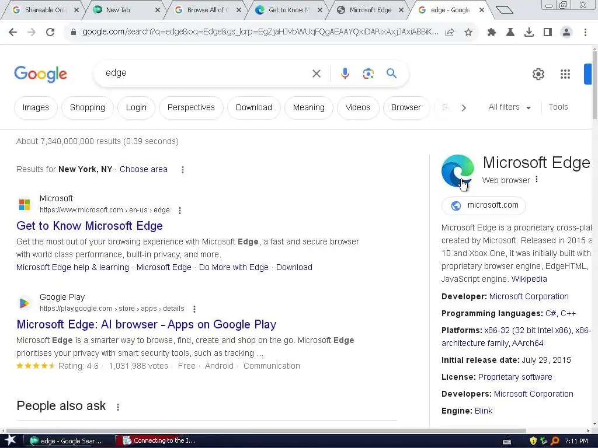598x448 pixels.
Task: Click the magnifier search button
Action: pos(391,73)
